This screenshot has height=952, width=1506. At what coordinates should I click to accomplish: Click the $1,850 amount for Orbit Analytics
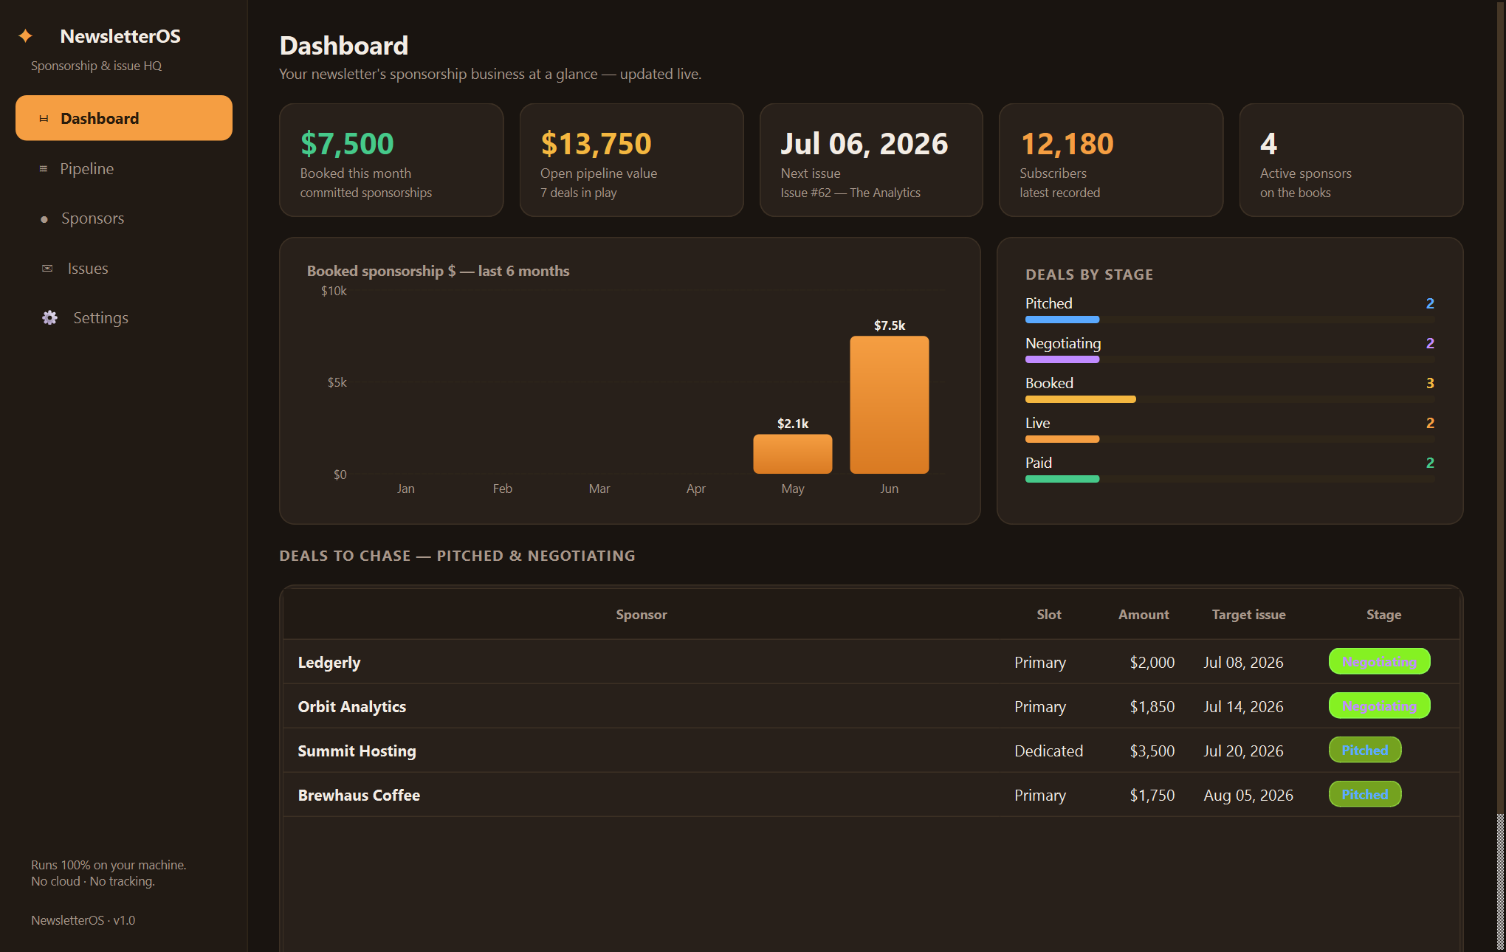click(1152, 707)
